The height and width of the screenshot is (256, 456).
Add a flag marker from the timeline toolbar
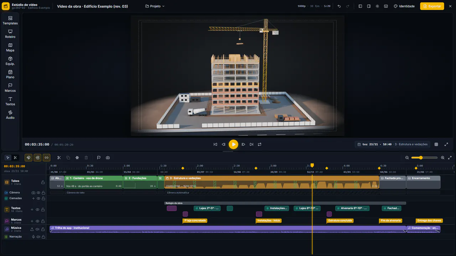pos(99,158)
